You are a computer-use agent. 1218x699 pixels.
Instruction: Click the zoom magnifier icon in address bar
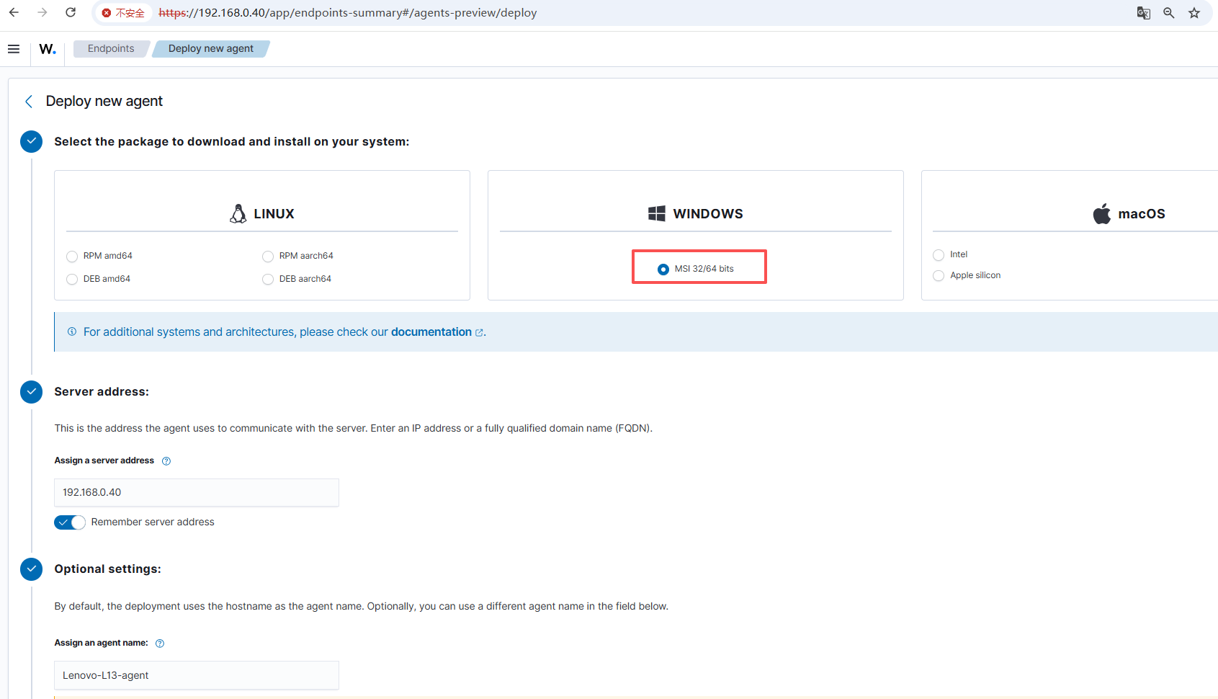1169,13
